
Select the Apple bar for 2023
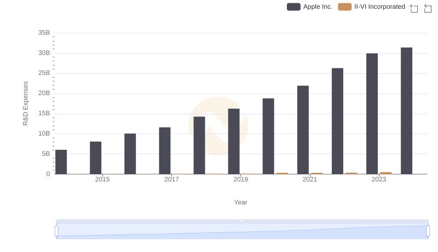[372, 114]
